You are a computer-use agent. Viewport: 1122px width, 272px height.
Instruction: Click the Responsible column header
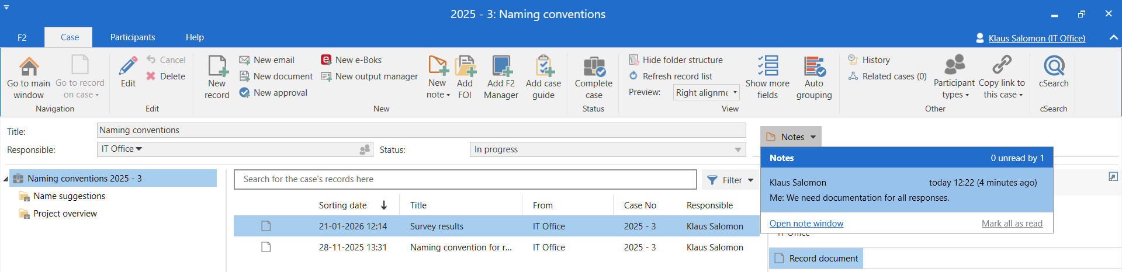[709, 205]
